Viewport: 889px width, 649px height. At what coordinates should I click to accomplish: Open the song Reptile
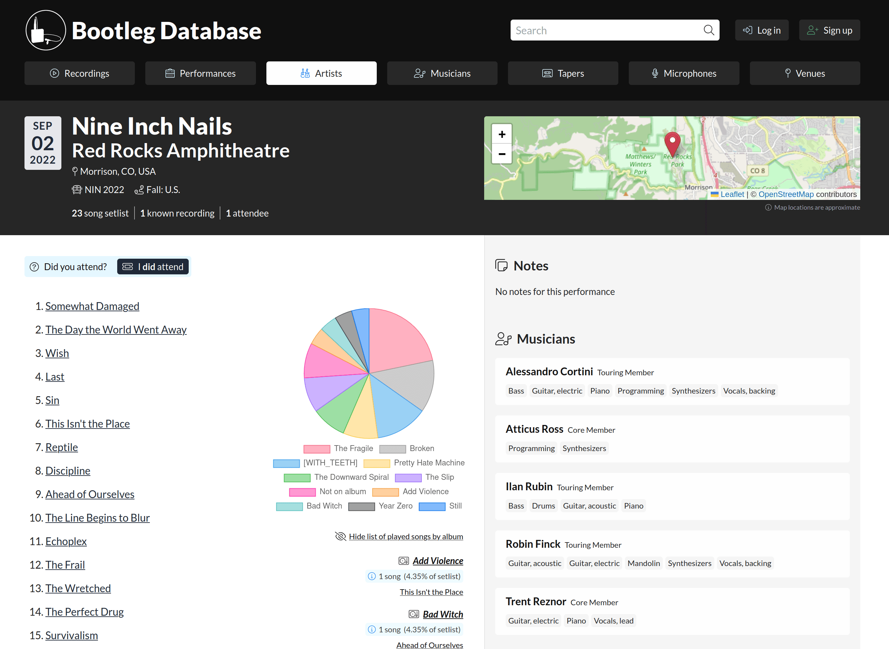(62, 447)
